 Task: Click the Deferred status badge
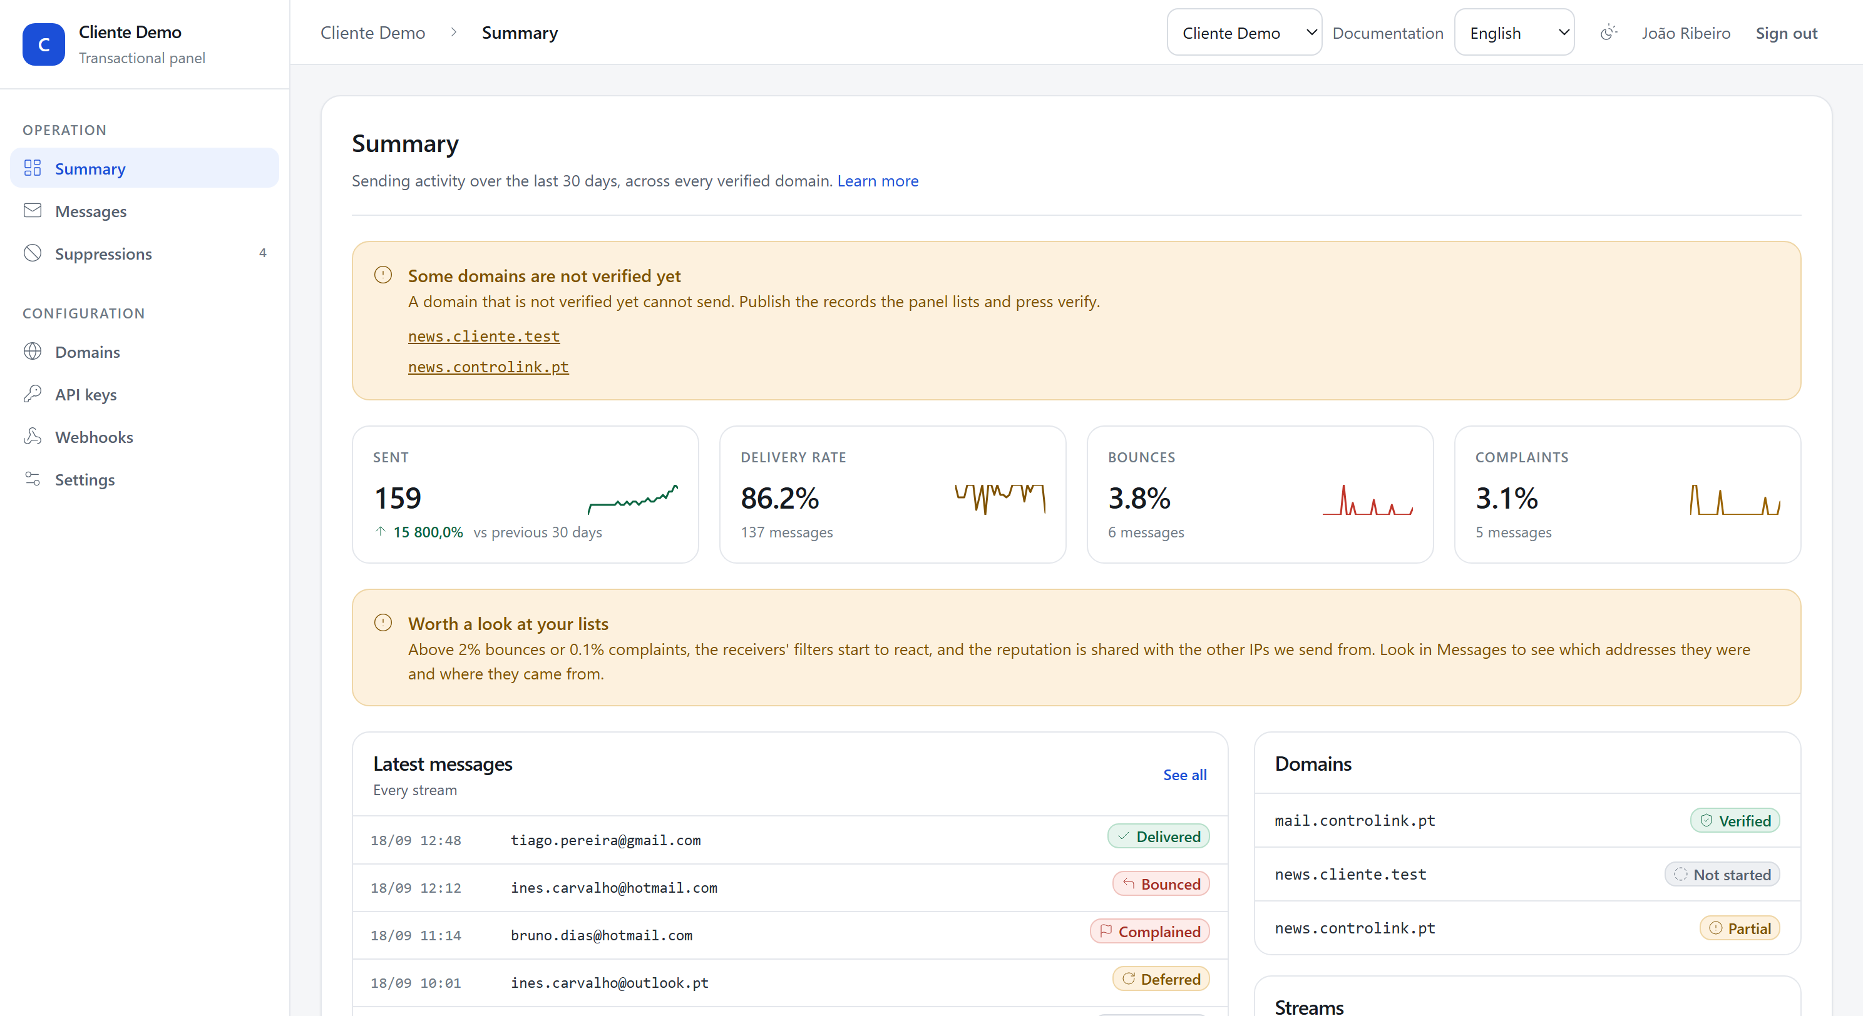1161,979
